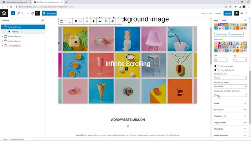Switch to the Page tab in sidebar
The image size is (251, 141).
pyautogui.click(x=216, y=20)
